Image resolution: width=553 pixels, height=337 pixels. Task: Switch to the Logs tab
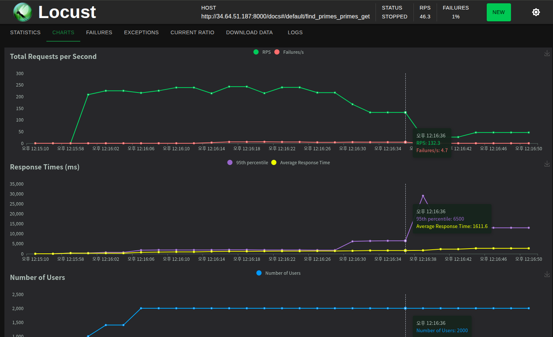pyautogui.click(x=295, y=32)
